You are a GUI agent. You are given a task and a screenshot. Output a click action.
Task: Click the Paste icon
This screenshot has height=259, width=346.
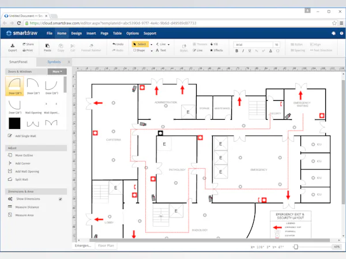(47, 45)
